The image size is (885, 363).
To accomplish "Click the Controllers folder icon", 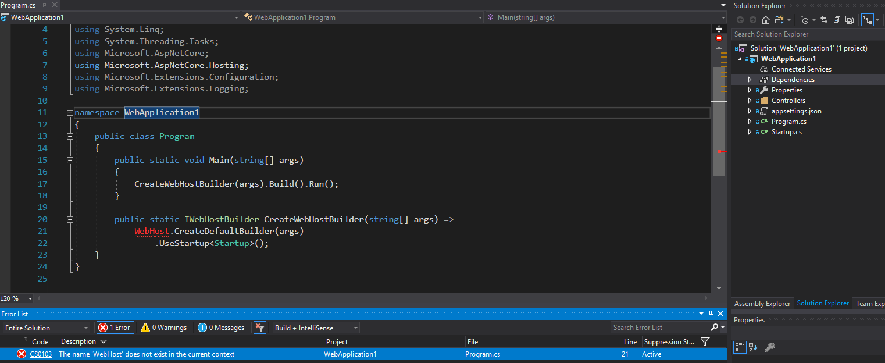I will coord(764,101).
